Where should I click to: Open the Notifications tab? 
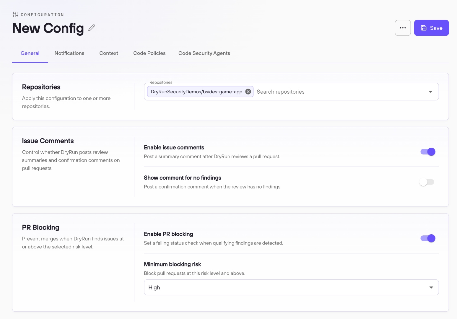click(69, 53)
